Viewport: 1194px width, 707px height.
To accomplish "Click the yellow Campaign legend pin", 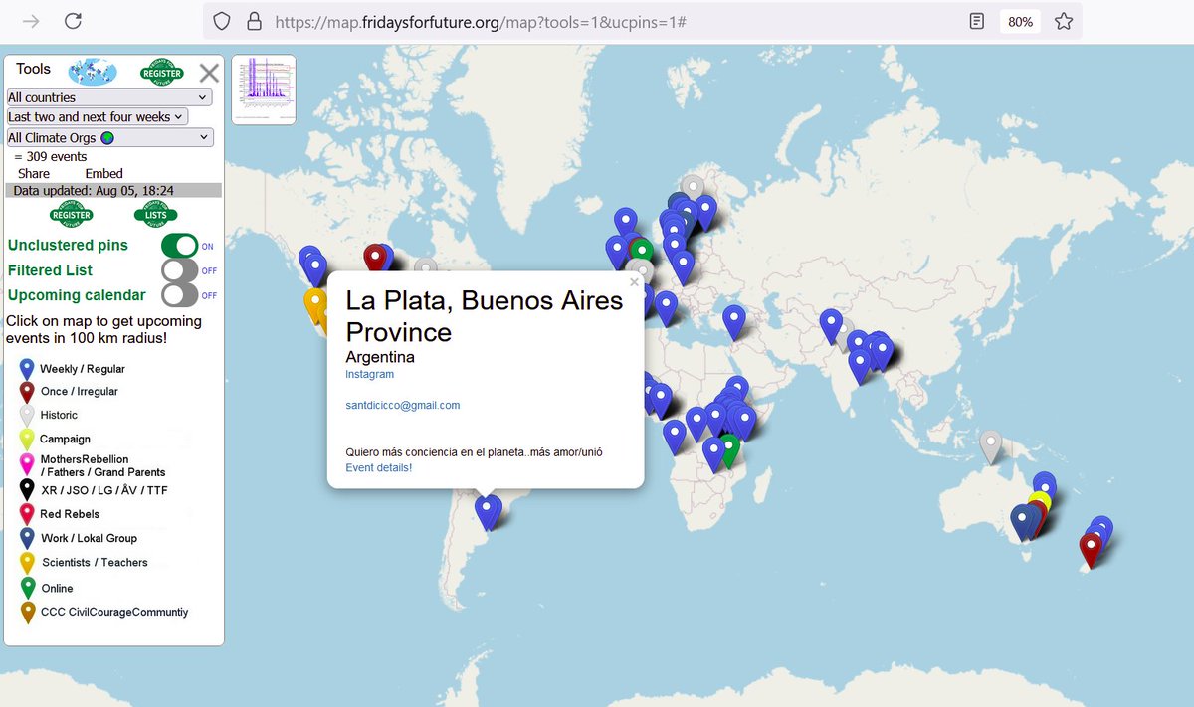I will [27, 440].
